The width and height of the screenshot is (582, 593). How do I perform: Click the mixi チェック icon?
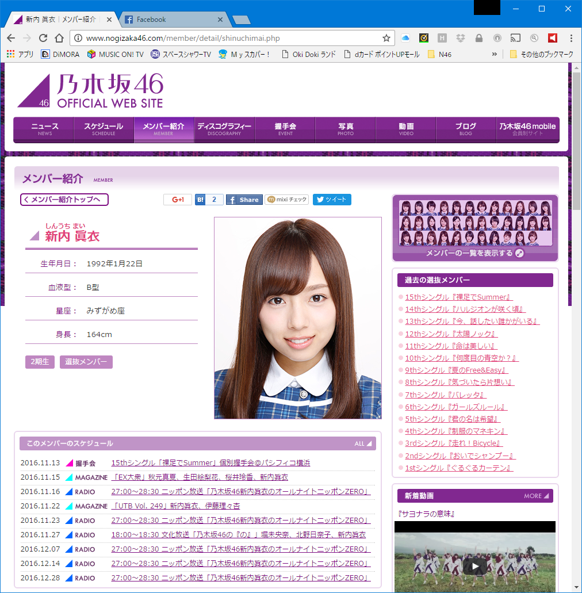[x=286, y=200]
